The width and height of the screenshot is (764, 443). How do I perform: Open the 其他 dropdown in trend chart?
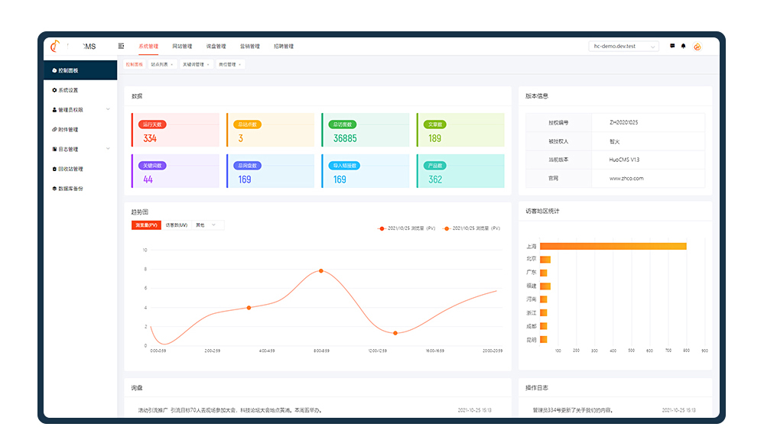click(x=207, y=225)
